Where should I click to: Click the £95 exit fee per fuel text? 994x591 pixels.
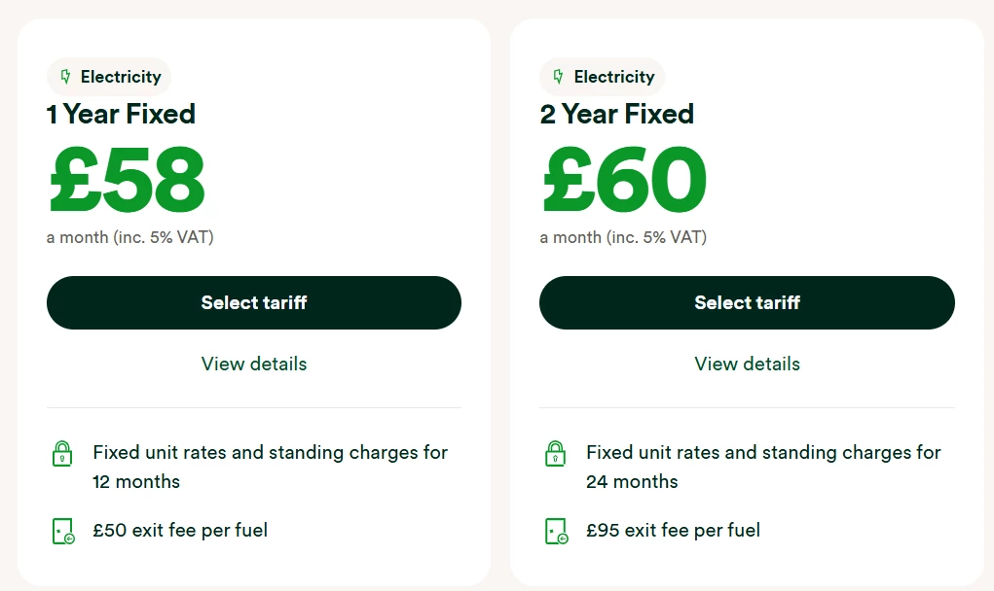click(673, 530)
